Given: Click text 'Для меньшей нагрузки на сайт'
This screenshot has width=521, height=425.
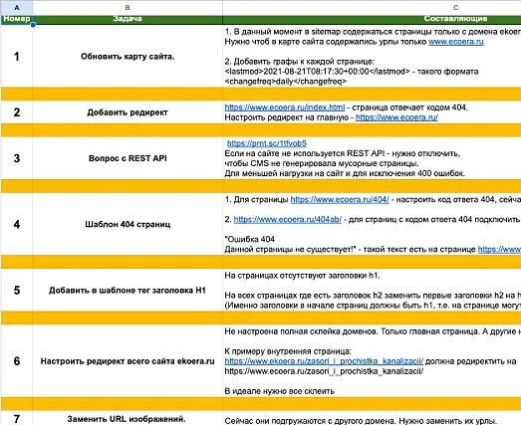Looking at the screenshot, I should (x=284, y=173).
